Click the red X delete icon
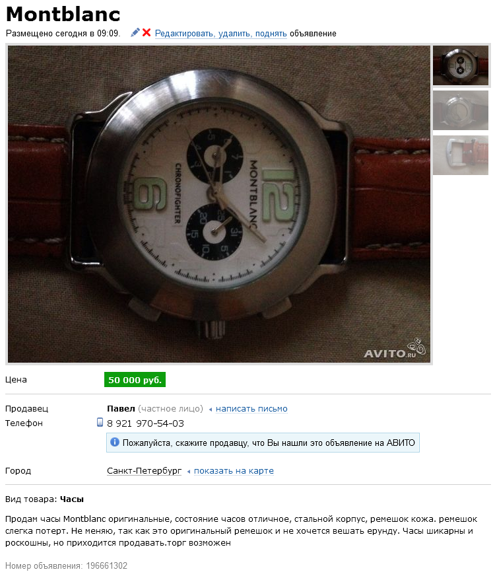495x578 pixels. click(x=147, y=33)
